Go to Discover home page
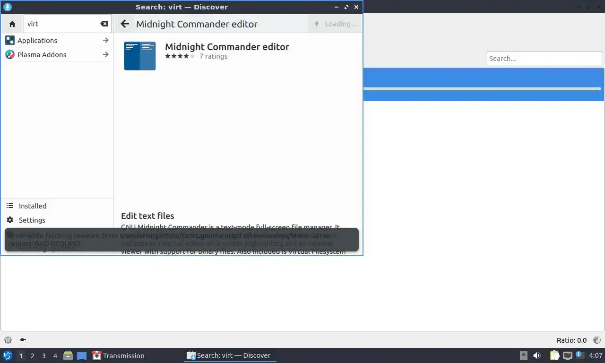This screenshot has width=605, height=363. coord(12,24)
